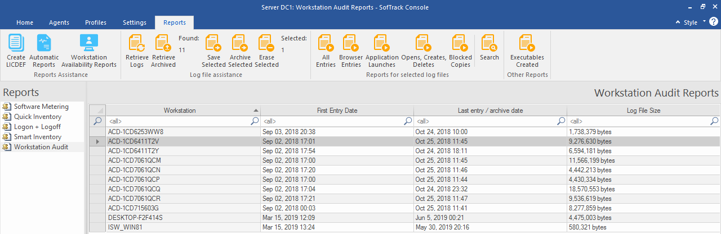
Task: Select Software Metering in Reports list
Action: (41, 107)
